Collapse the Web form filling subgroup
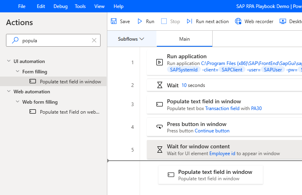 18,101
